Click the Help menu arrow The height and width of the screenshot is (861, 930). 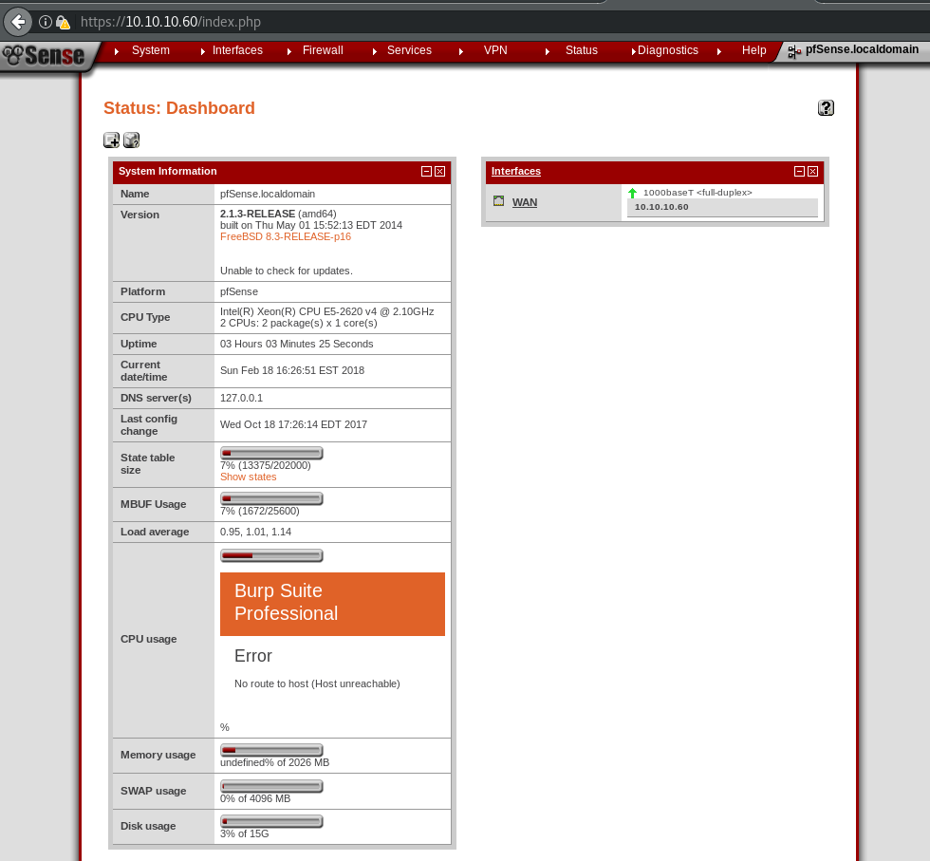719,51
